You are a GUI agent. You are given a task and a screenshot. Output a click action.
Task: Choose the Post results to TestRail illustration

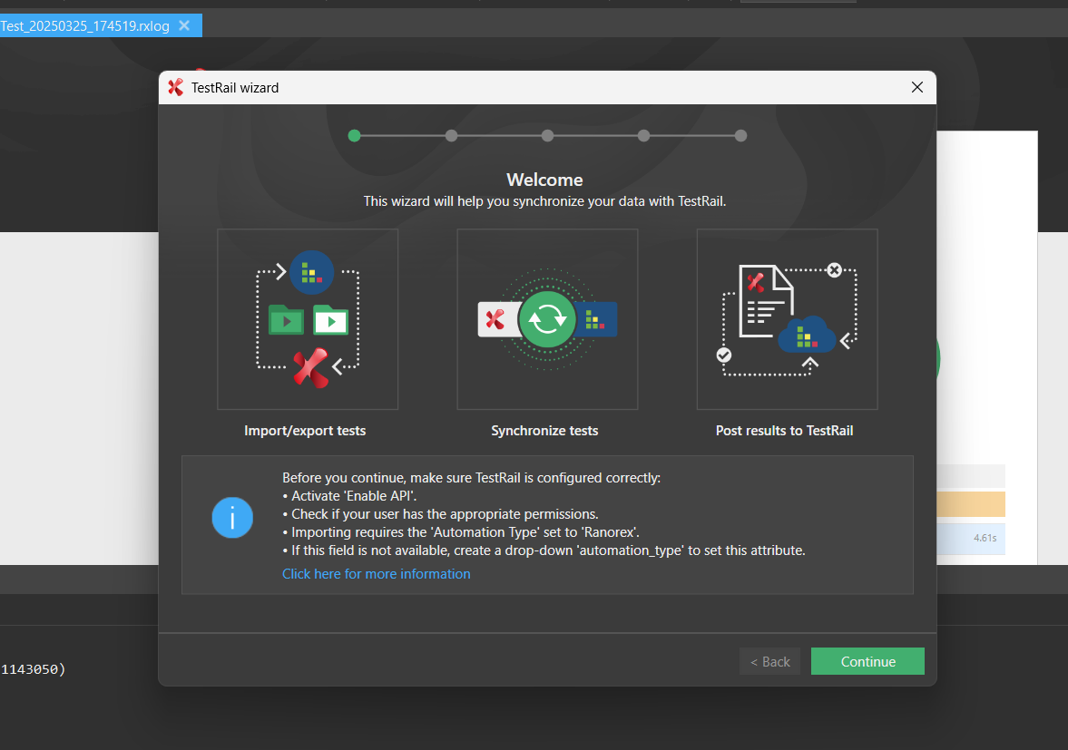tap(787, 319)
